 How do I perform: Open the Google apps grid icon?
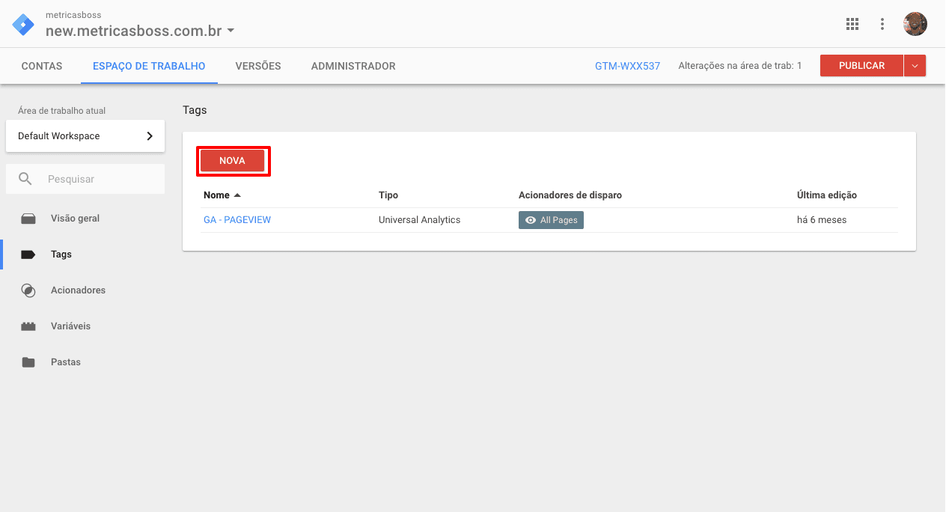coord(852,23)
